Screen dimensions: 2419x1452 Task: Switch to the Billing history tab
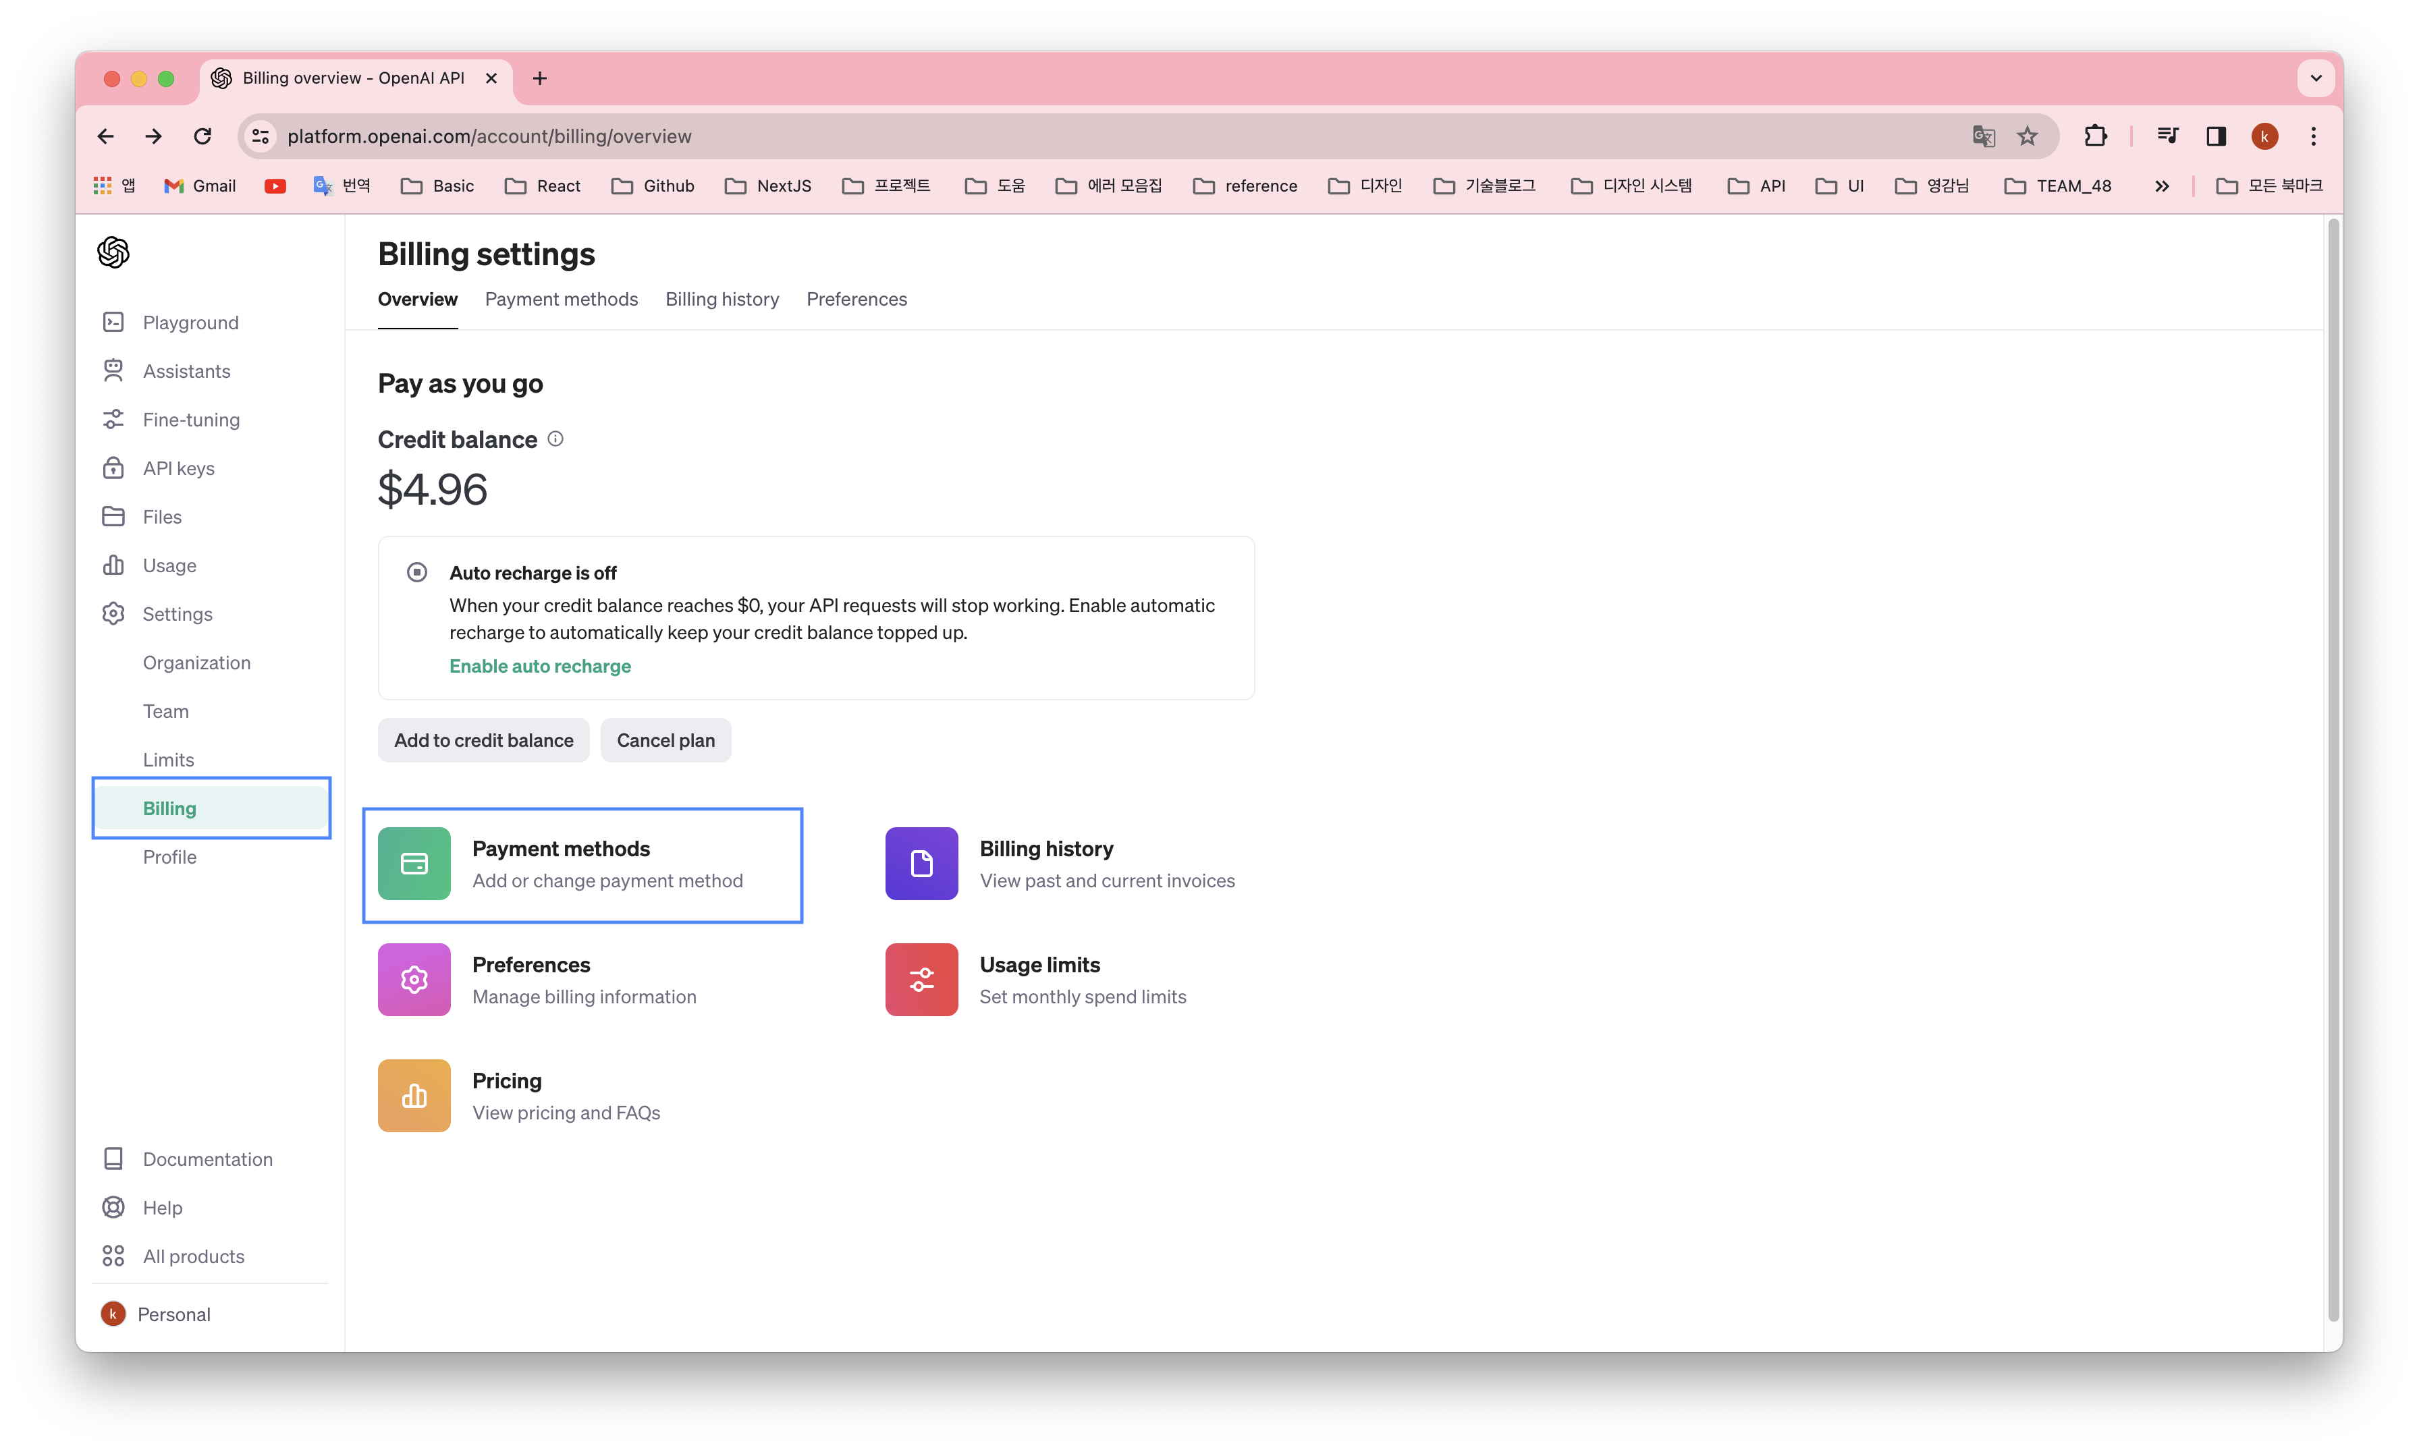tap(722, 300)
